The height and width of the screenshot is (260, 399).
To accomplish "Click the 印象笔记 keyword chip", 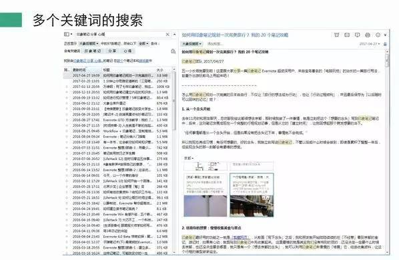I will click(x=93, y=51).
